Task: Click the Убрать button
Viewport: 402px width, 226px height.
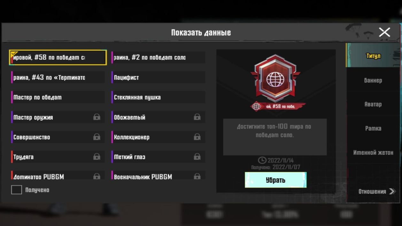Action: tap(275, 180)
